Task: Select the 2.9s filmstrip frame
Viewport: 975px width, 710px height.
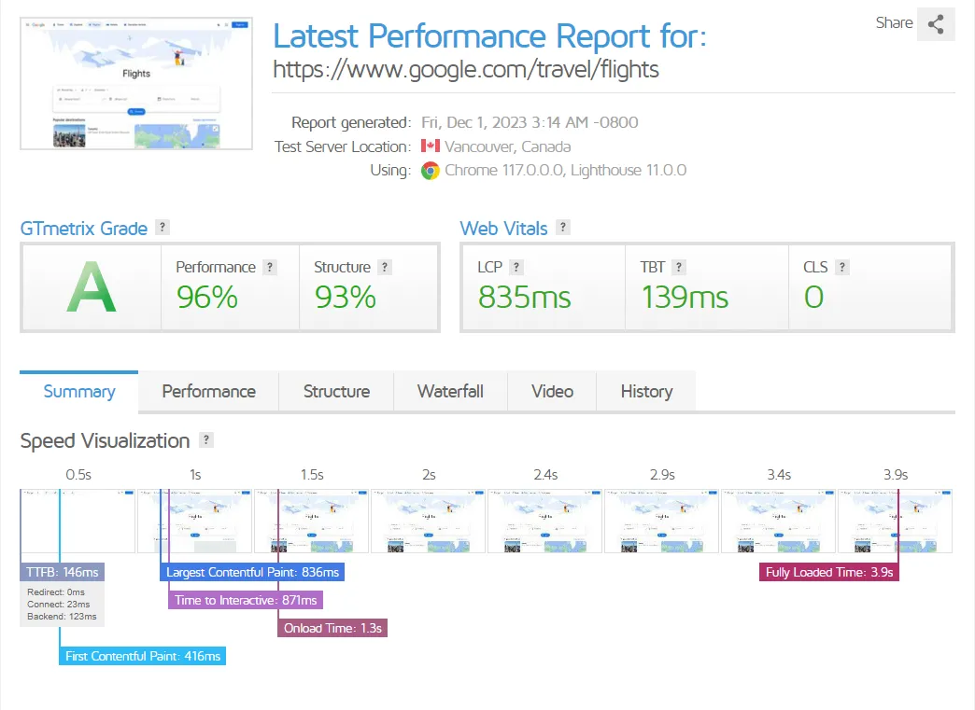Action: [662, 522]
